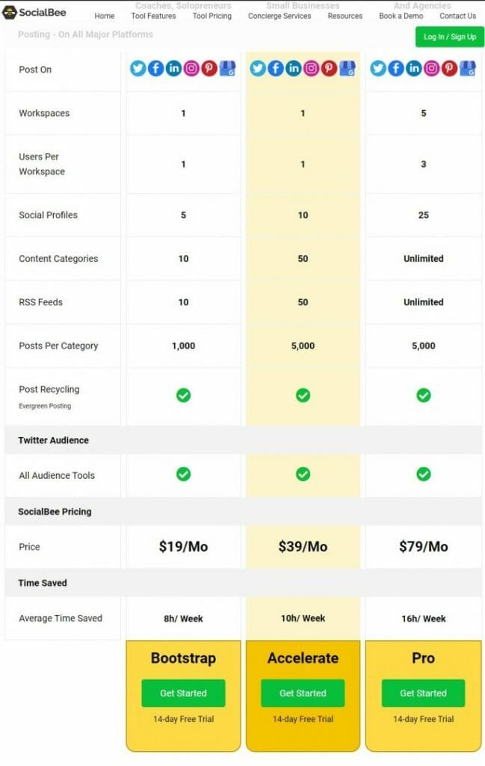This screenshot has width=485, height=766.
Task: Toggle the Post Recycling checkmark for Pro
Action: click(424, 395)
